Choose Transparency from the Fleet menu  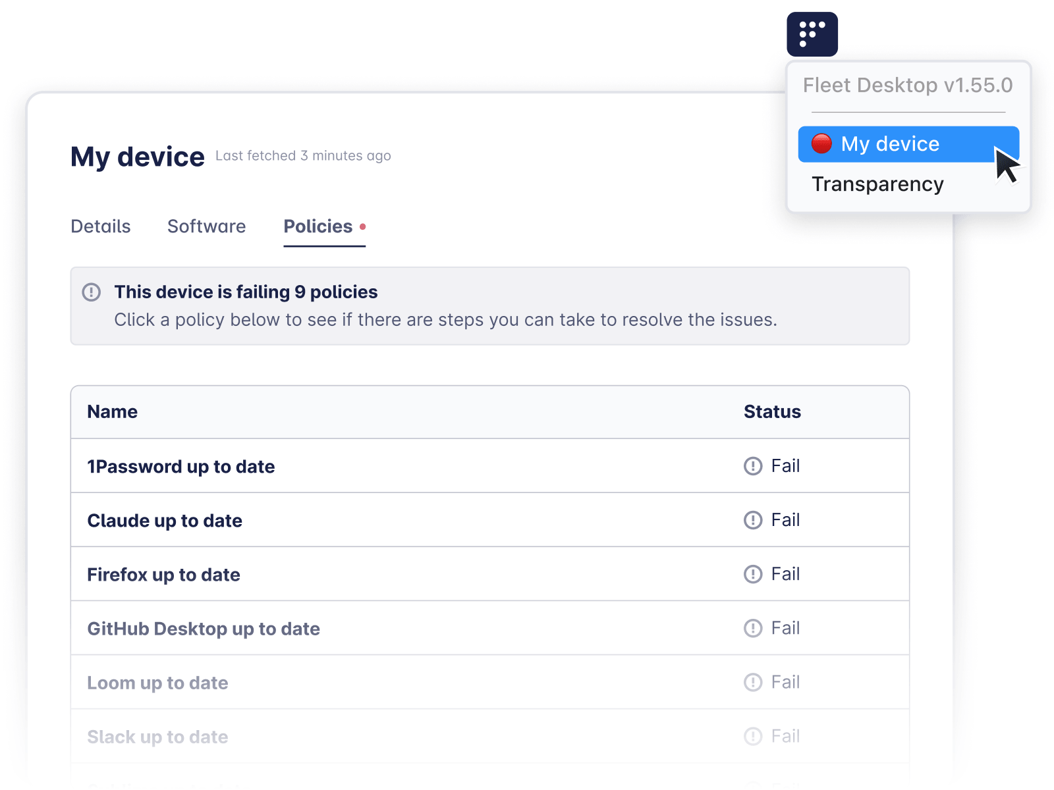click(x=877, y=184)
